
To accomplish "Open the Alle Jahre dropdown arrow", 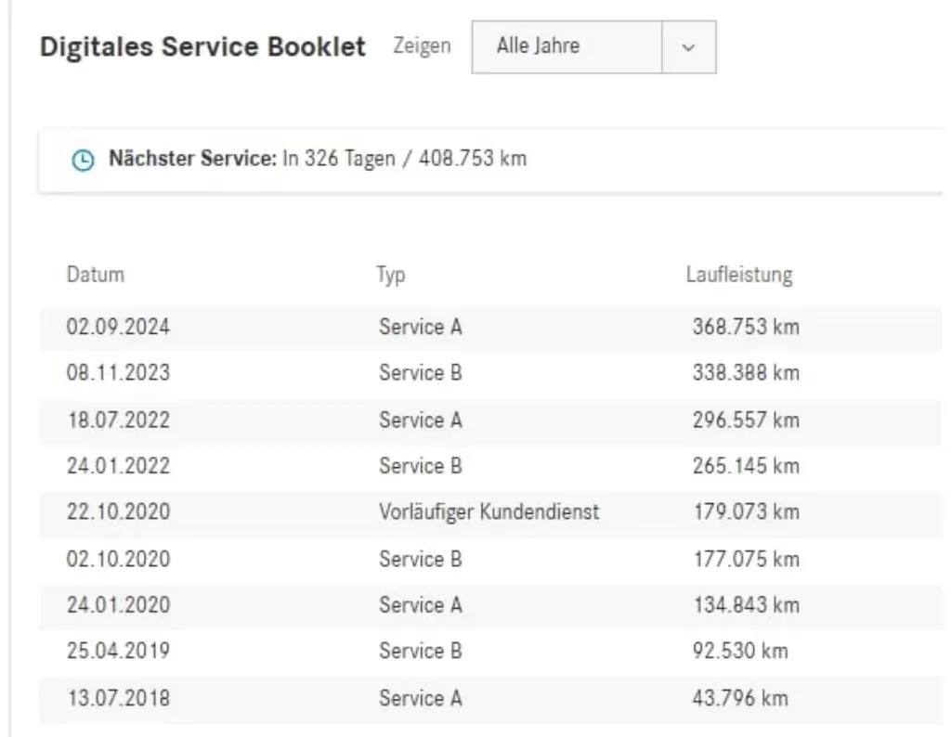I will [x=688, y=47].
